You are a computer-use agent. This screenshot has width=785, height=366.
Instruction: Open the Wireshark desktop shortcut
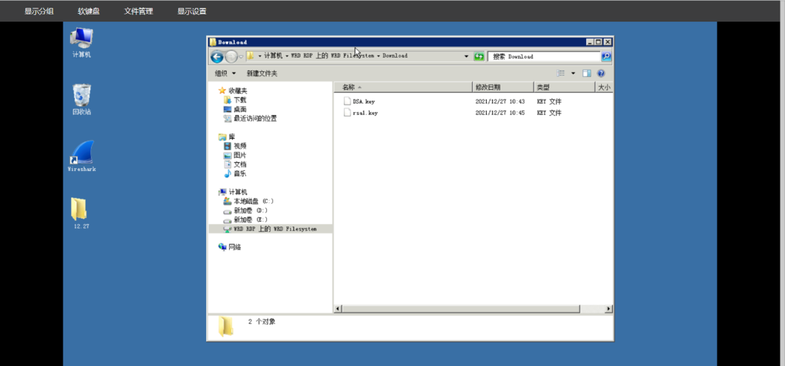(x=82, y=155)
